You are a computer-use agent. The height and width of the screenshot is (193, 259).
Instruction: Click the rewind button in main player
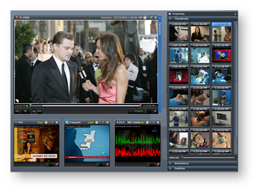(x=17, y=111)
